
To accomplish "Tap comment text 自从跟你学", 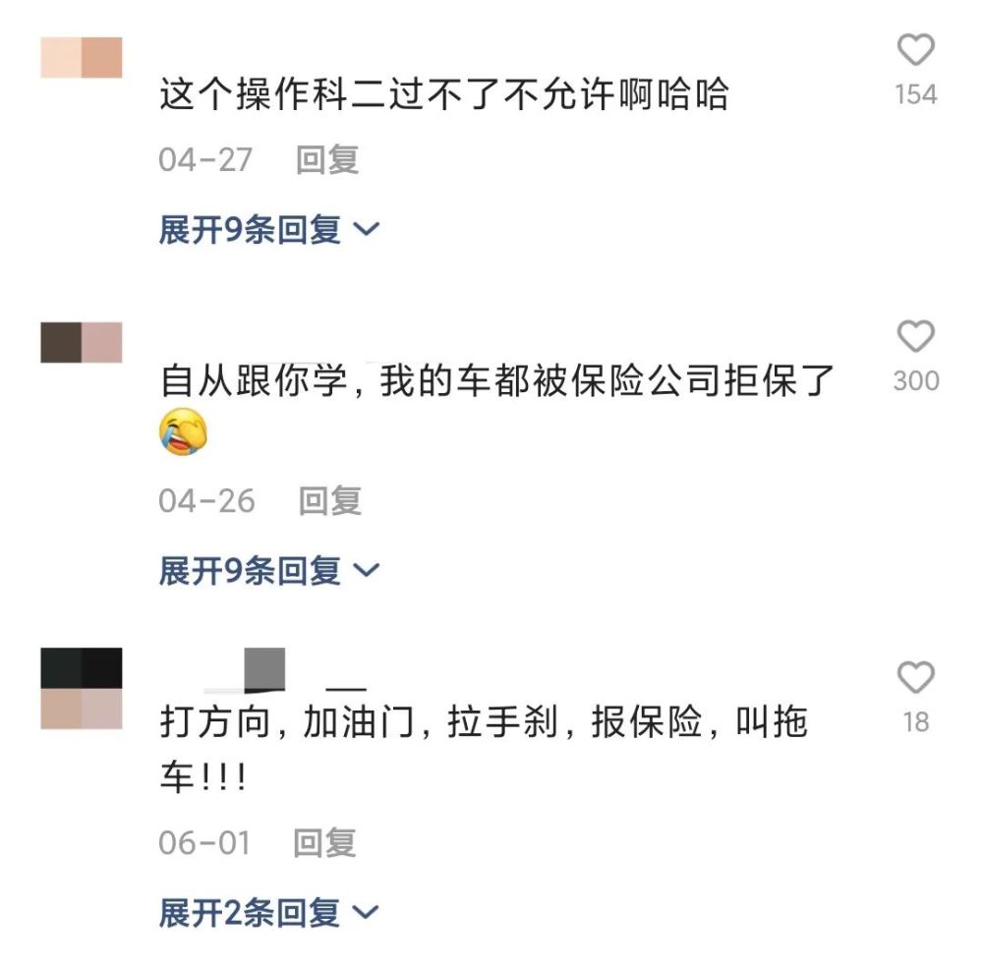I will point(254,380).
